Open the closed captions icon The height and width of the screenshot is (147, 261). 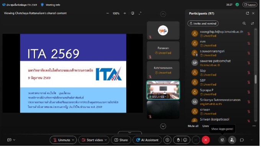pos(9,140)
